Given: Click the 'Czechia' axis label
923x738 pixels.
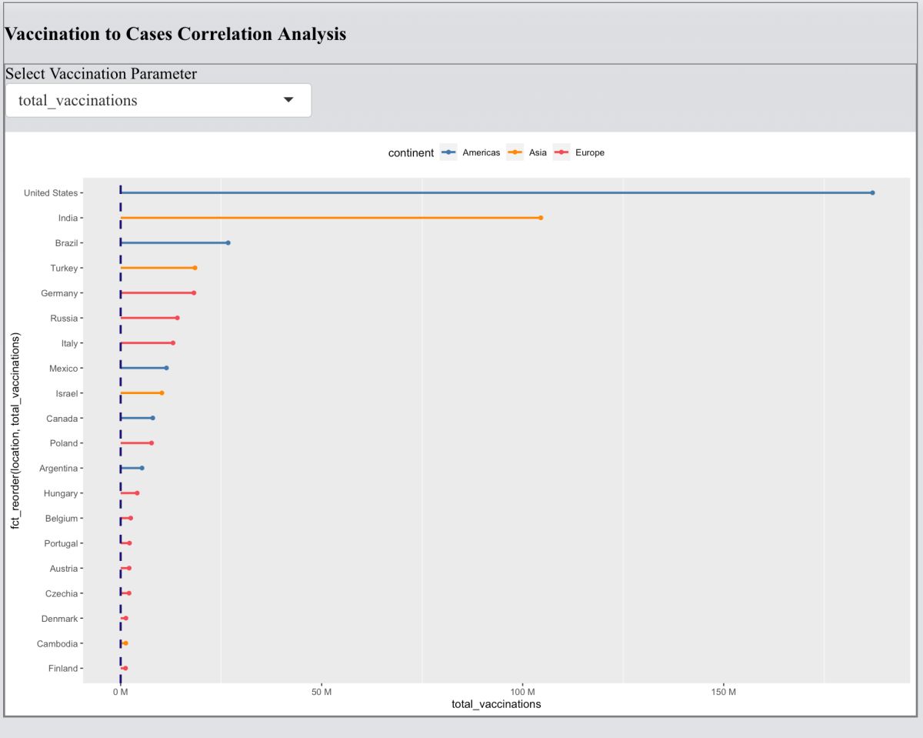Looking at the screenshot, I should 62,593.
